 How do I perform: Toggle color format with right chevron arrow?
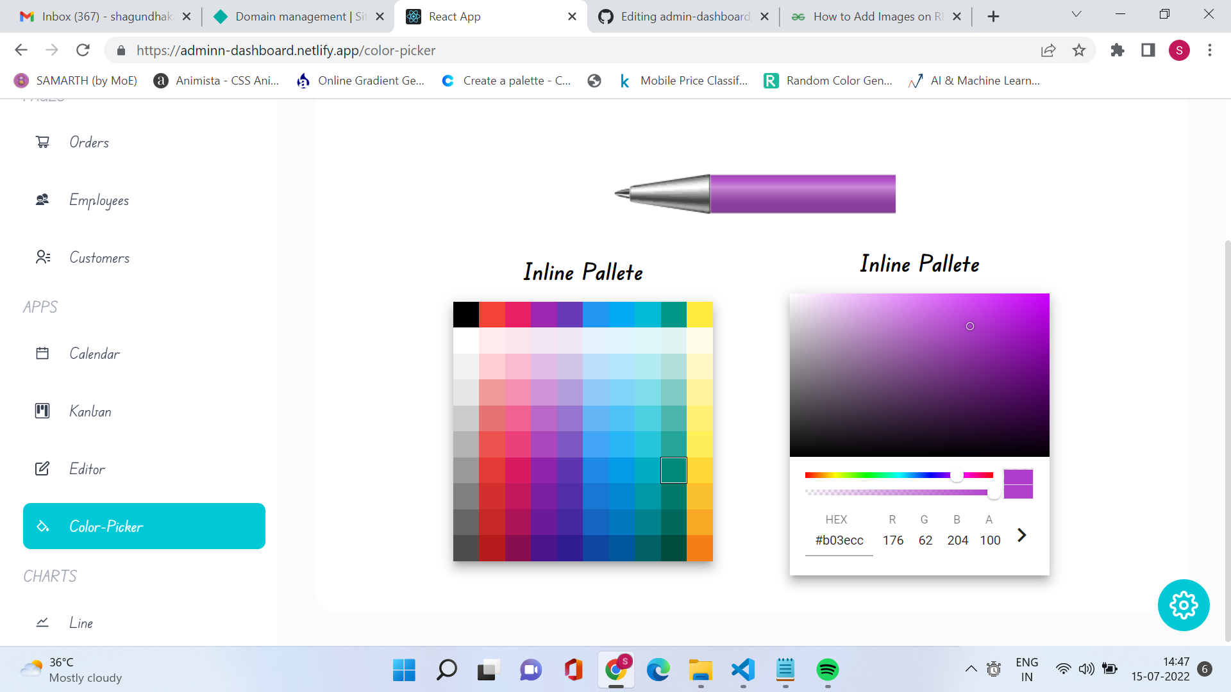(x=1021, y=535)
